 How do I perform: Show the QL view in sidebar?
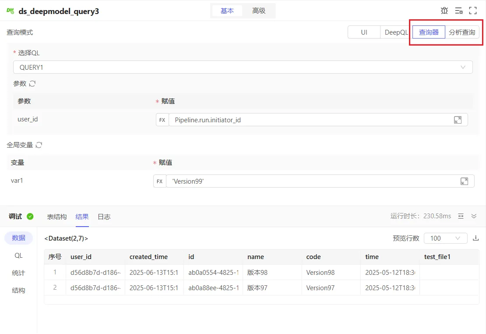click(18, 256)
